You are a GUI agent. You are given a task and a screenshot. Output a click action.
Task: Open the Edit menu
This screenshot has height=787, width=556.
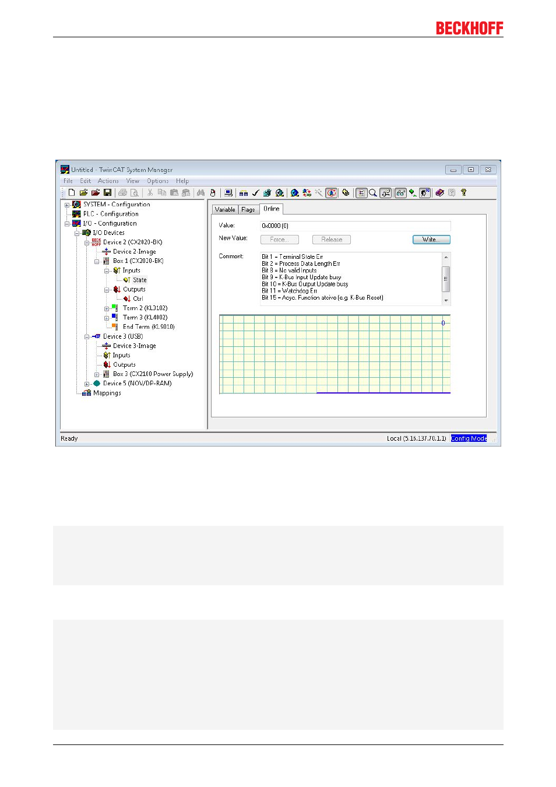coord(86,181)
